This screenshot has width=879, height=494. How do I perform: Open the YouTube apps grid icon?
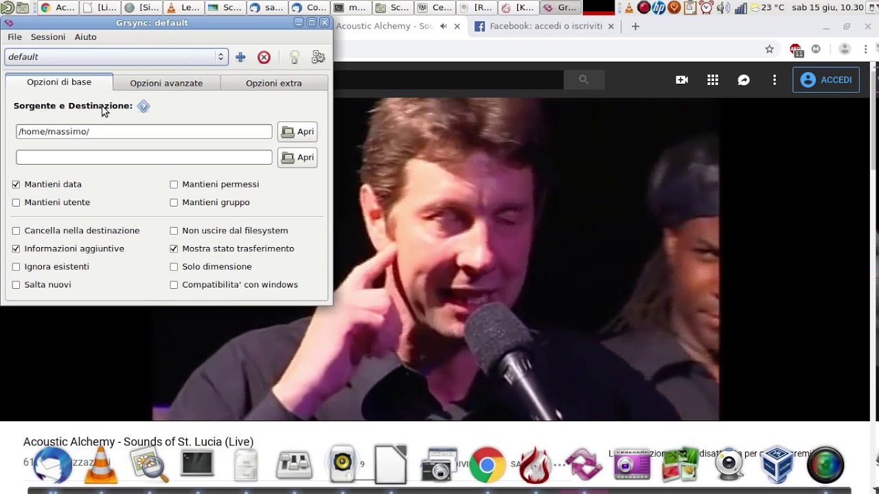click(x=713, y=80)
